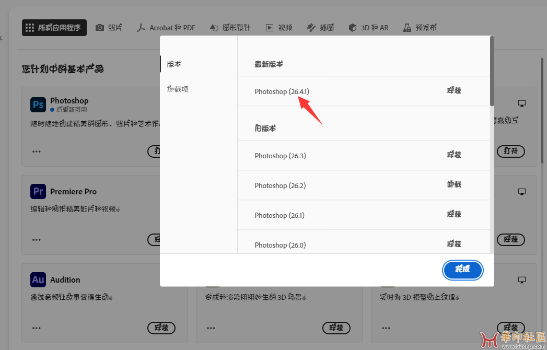
Task: Click the version dialog's vertical scrollbar
Action: pos(492,71)
